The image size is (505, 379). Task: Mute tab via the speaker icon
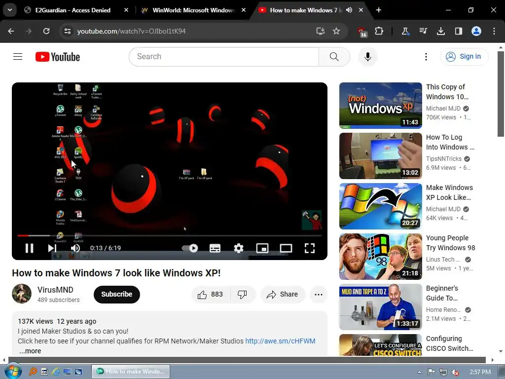(x=349, y=10)
